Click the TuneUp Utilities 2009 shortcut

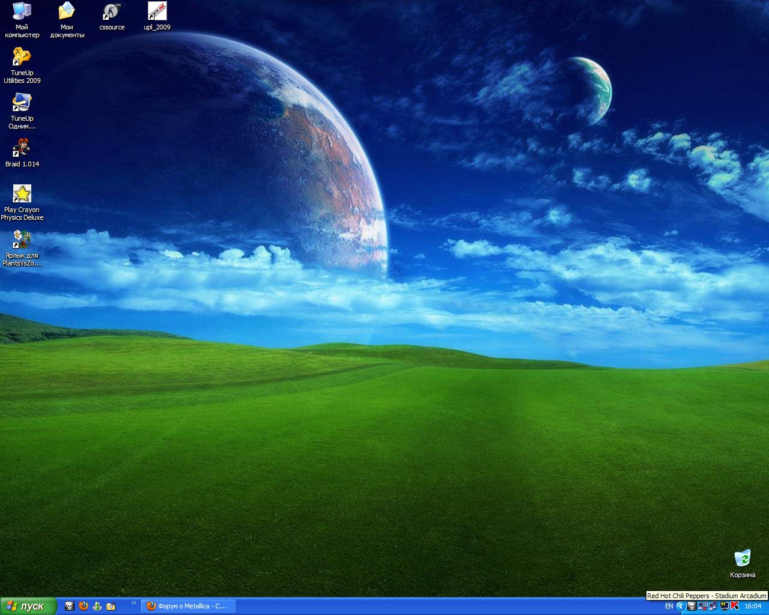(x=22, y=57)
